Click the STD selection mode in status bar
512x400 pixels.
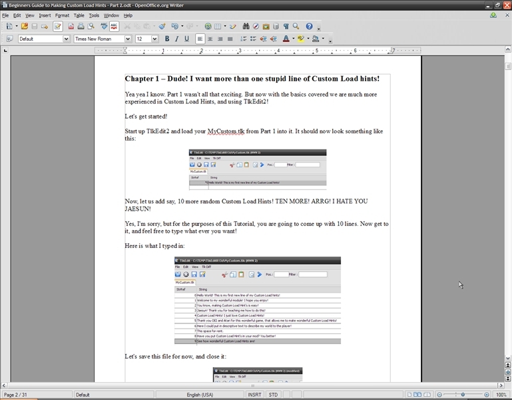point(273,395)
